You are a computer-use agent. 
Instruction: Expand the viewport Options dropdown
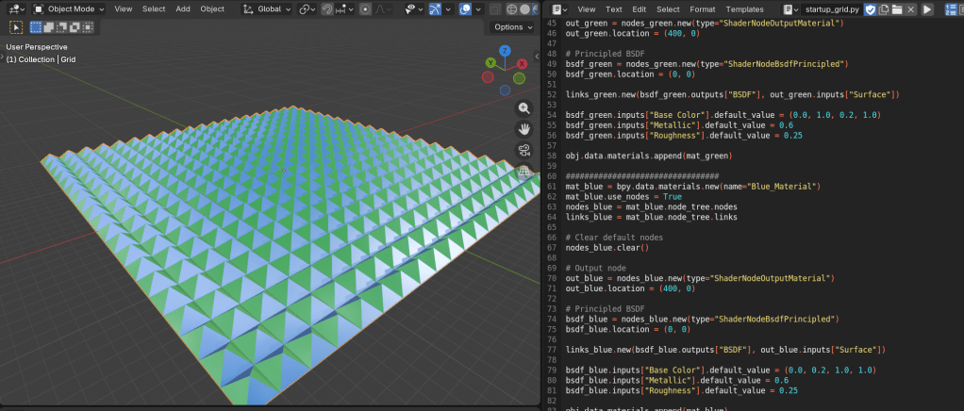(x=512, y=27)
